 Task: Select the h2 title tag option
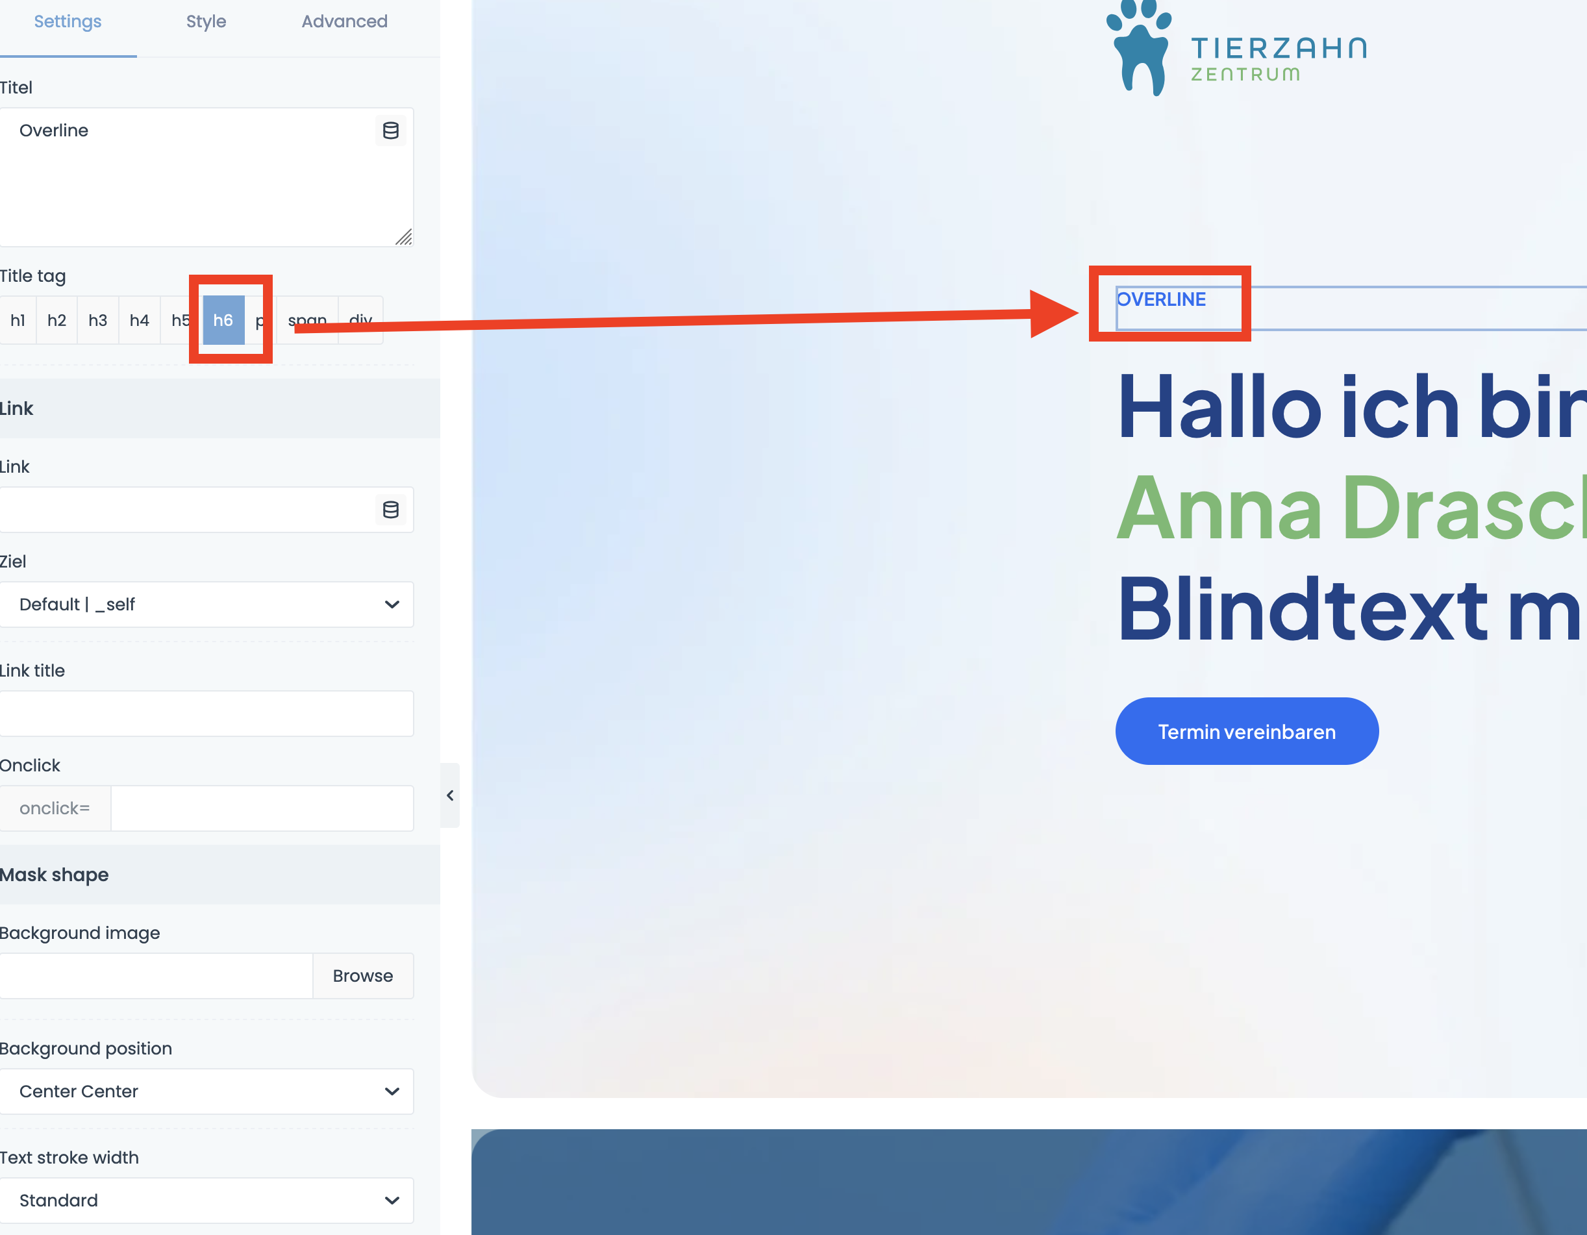point(56,319)
